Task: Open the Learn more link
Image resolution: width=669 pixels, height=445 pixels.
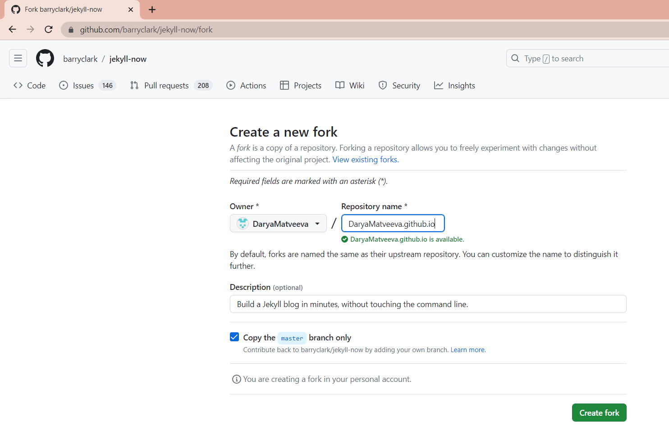Action: (467, 350)
